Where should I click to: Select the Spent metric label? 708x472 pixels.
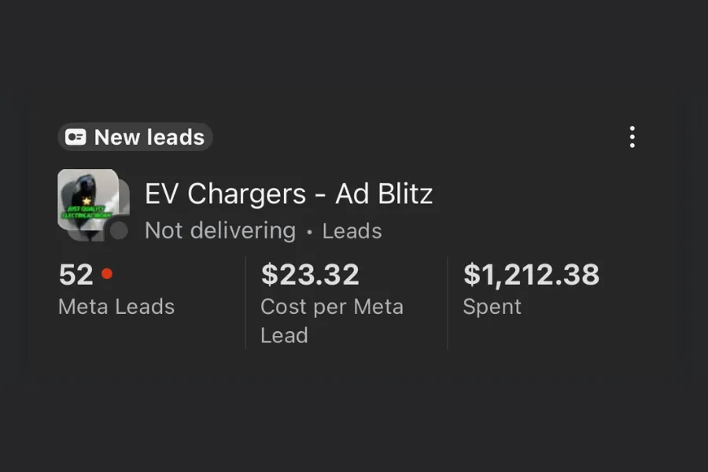(x=492, y=307)
